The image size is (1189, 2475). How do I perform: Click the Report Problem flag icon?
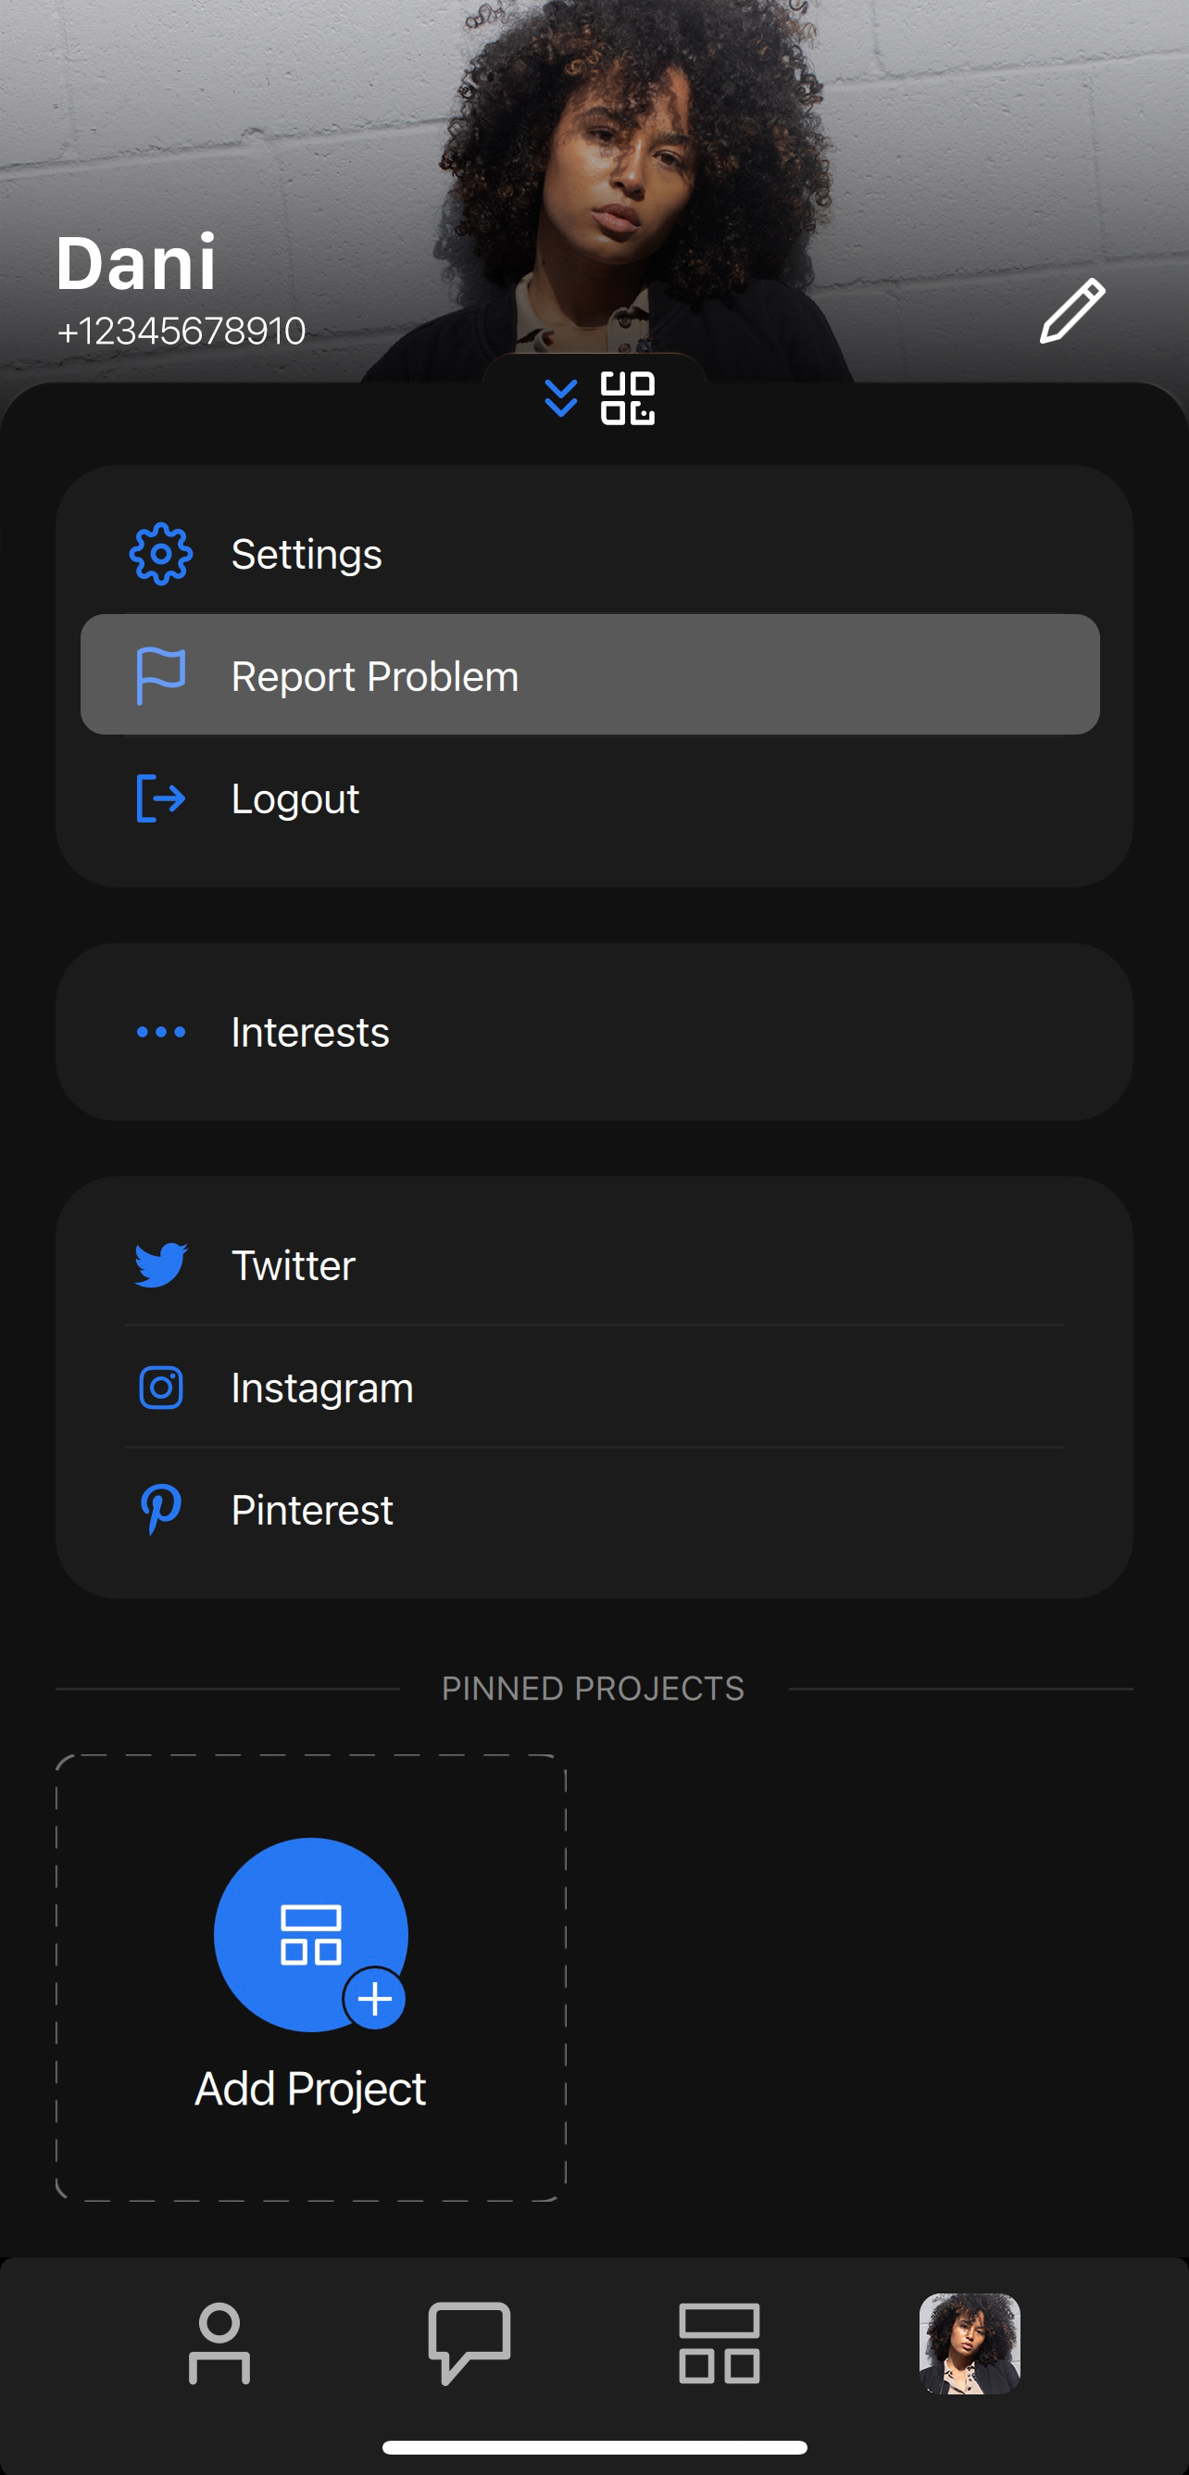[x=160, y=675]
